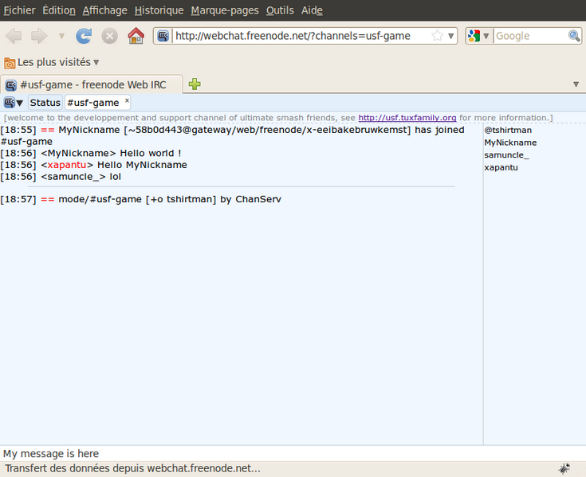
Task: Click the MyNickname has joined line
Action: coord(233,135)
